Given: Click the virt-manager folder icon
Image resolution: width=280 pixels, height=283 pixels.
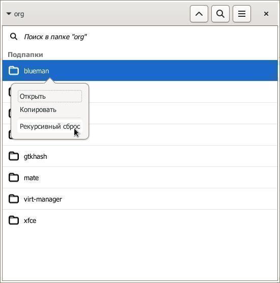Looking at the screenshot, I should point(14,199).
